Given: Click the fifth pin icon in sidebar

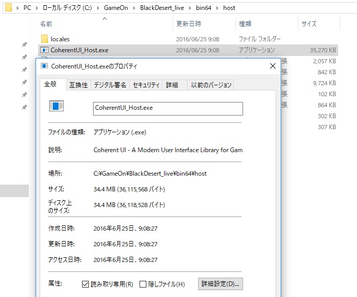Looking at the screenshot, I should click(x=25, y=95).
